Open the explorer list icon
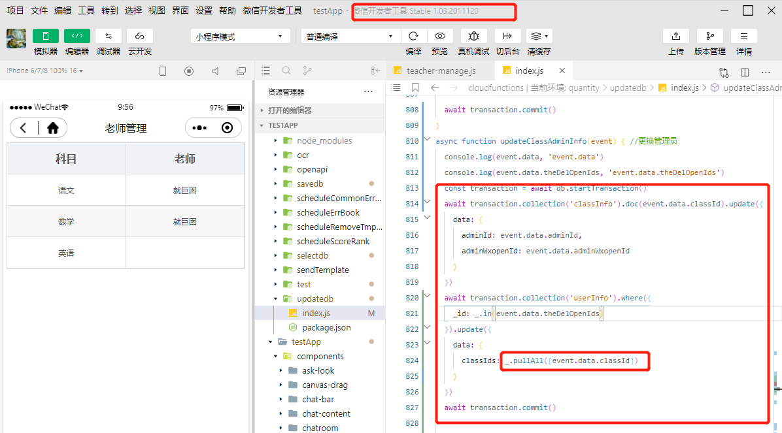 [266, 71]
